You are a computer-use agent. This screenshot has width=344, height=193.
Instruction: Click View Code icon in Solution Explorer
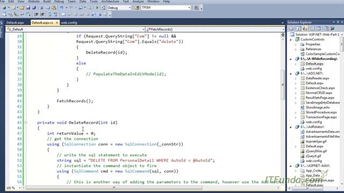312,28
